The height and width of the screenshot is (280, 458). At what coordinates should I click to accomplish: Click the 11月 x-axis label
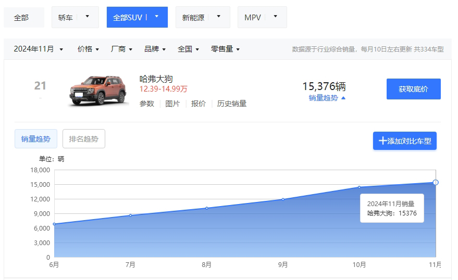(x=435, y=264)
